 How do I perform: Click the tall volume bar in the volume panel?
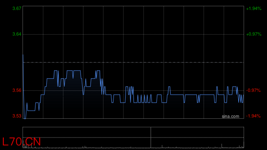coord(151,137)
